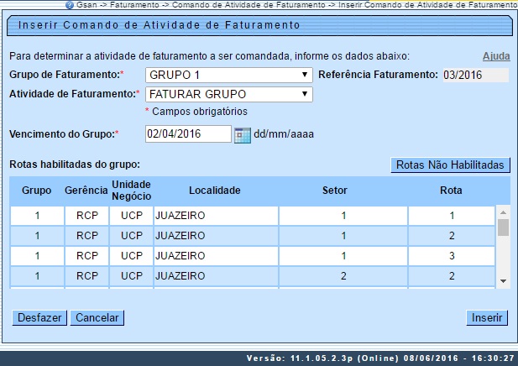Click the routes table scrollbar thumb
Viewport: 518px width, 366px height.
503,227
